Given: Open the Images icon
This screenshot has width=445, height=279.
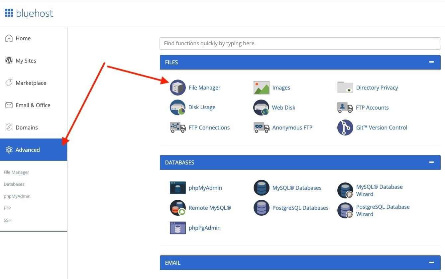Looking at the screenshot, I should [261, 88].
